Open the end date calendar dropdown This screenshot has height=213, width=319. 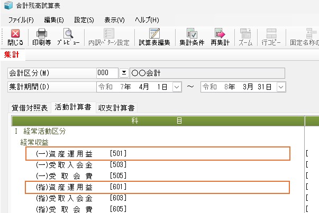coord(280,86)
